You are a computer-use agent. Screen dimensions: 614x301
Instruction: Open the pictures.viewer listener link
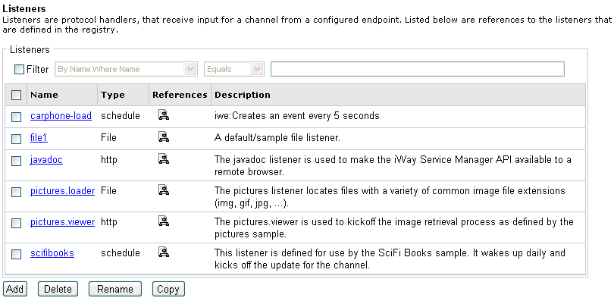(x=63, y=222)
